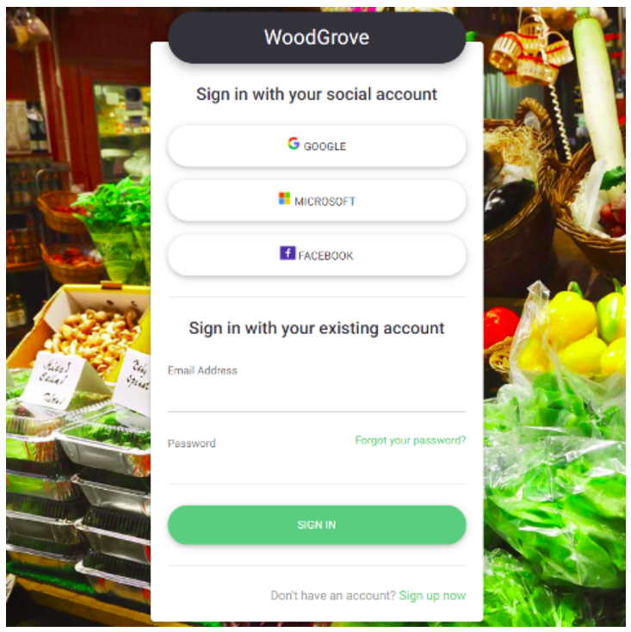The height and width of the screenshot is (632, 631).
Task: Click the Google G logo icon
Action: pyautogui.click(x=294, y=143)
